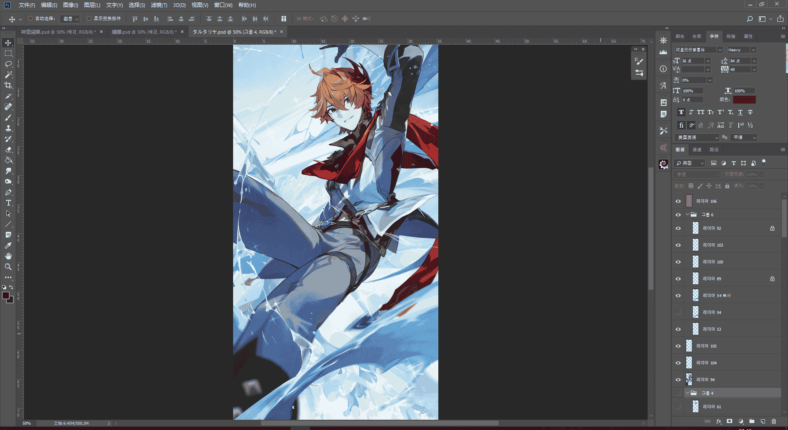Open the 美国英语 language dropdown
The image size is (788, 430).
[697, 137]
